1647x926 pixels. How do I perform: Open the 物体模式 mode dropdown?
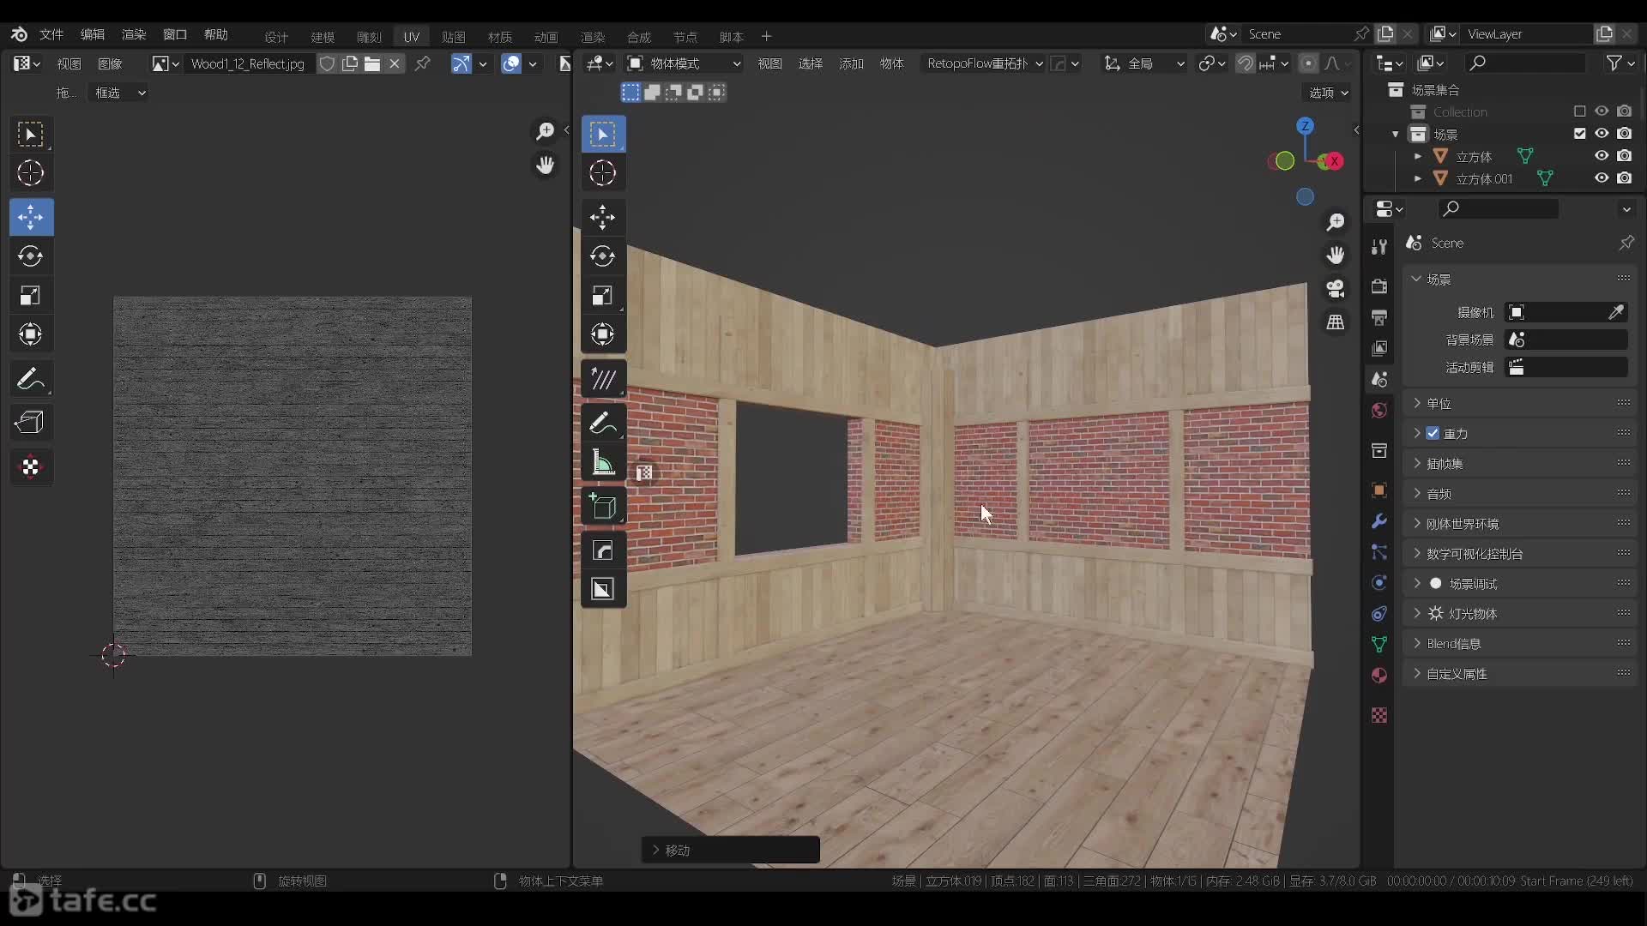click(x=684, y=63)
